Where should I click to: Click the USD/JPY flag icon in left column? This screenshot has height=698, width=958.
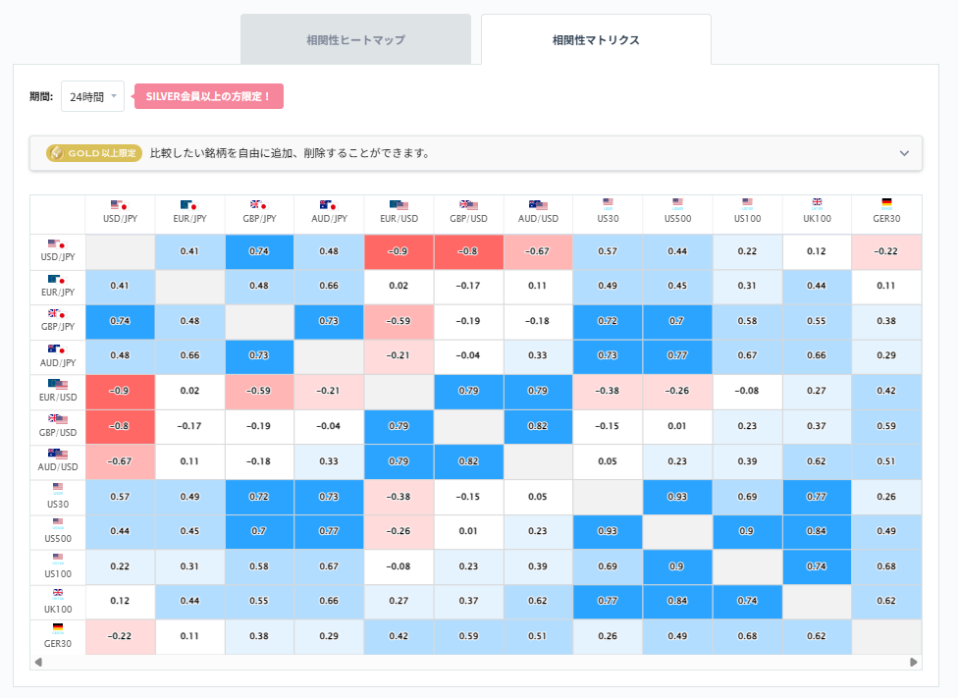click(57, 243)
